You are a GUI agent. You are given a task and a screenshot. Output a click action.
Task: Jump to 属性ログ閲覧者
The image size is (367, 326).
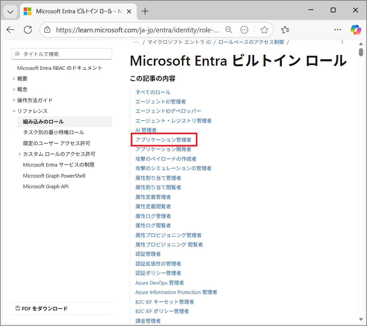pos(153,225)
